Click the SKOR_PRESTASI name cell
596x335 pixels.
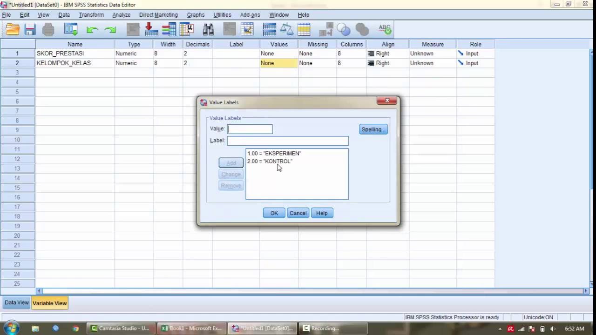[x=75, y=54]
